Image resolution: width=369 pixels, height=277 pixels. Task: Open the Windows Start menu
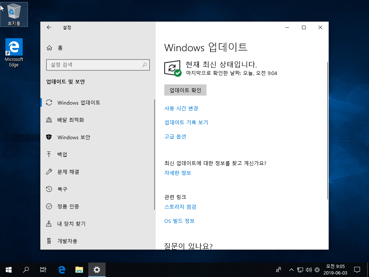point(9,270)
